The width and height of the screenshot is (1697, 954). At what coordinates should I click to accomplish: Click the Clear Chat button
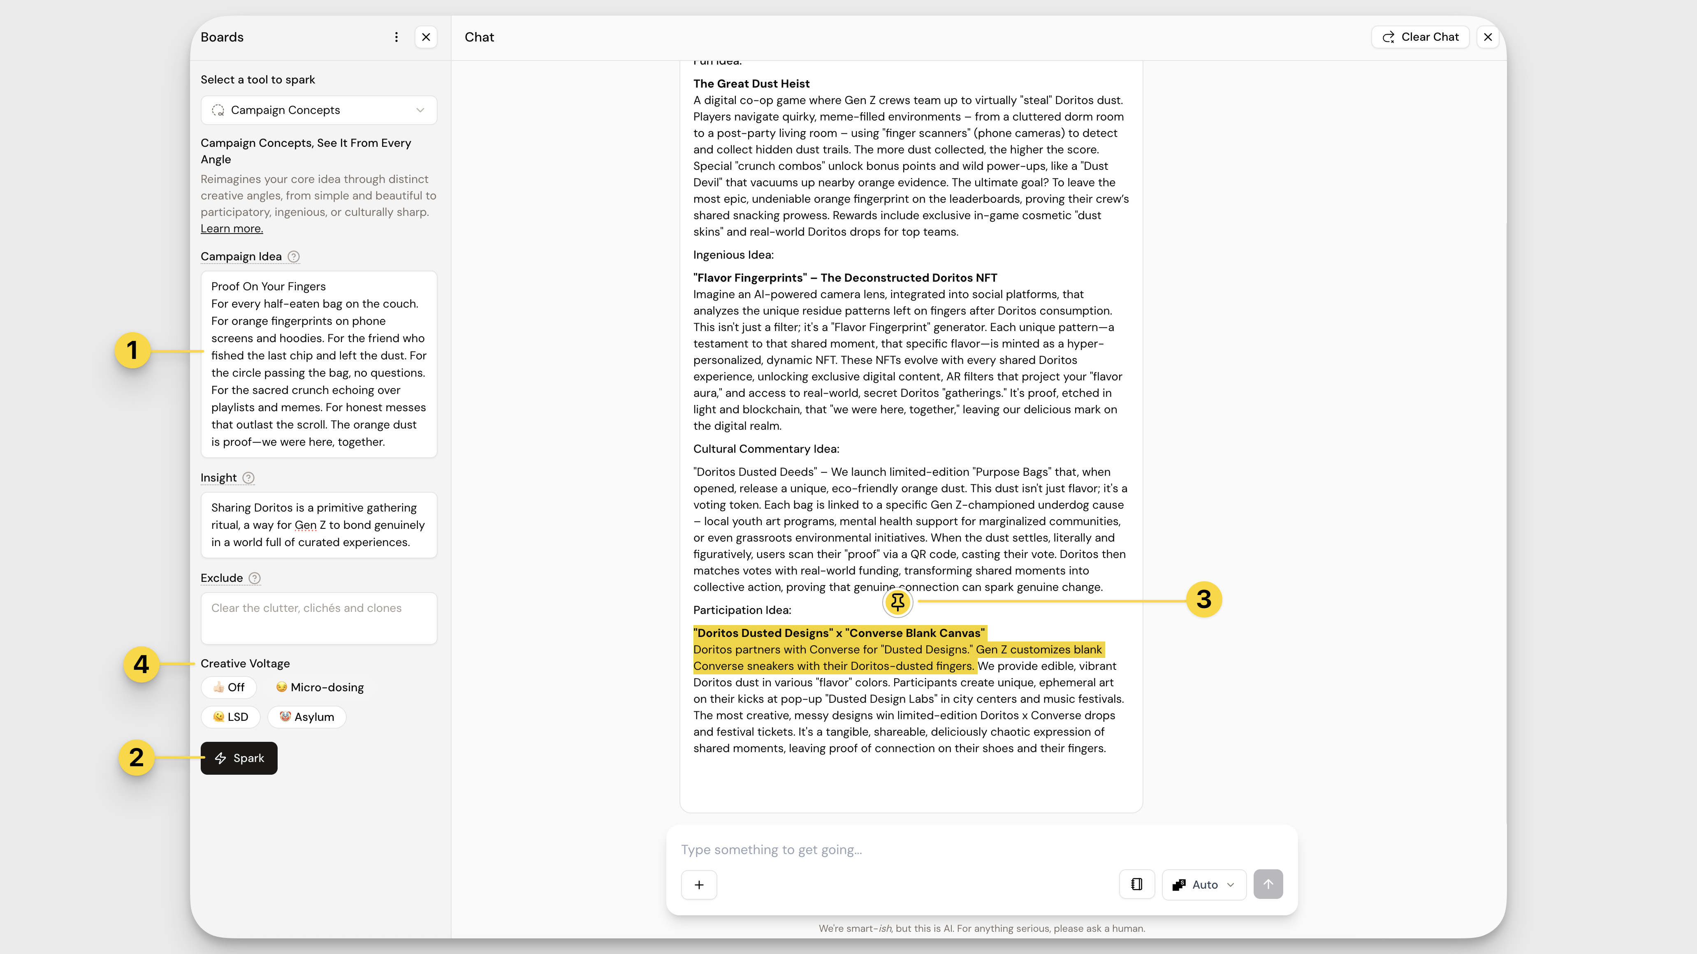pos(1420,37)
